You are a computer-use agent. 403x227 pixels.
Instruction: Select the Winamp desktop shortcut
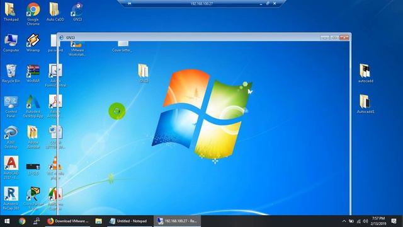33,43
